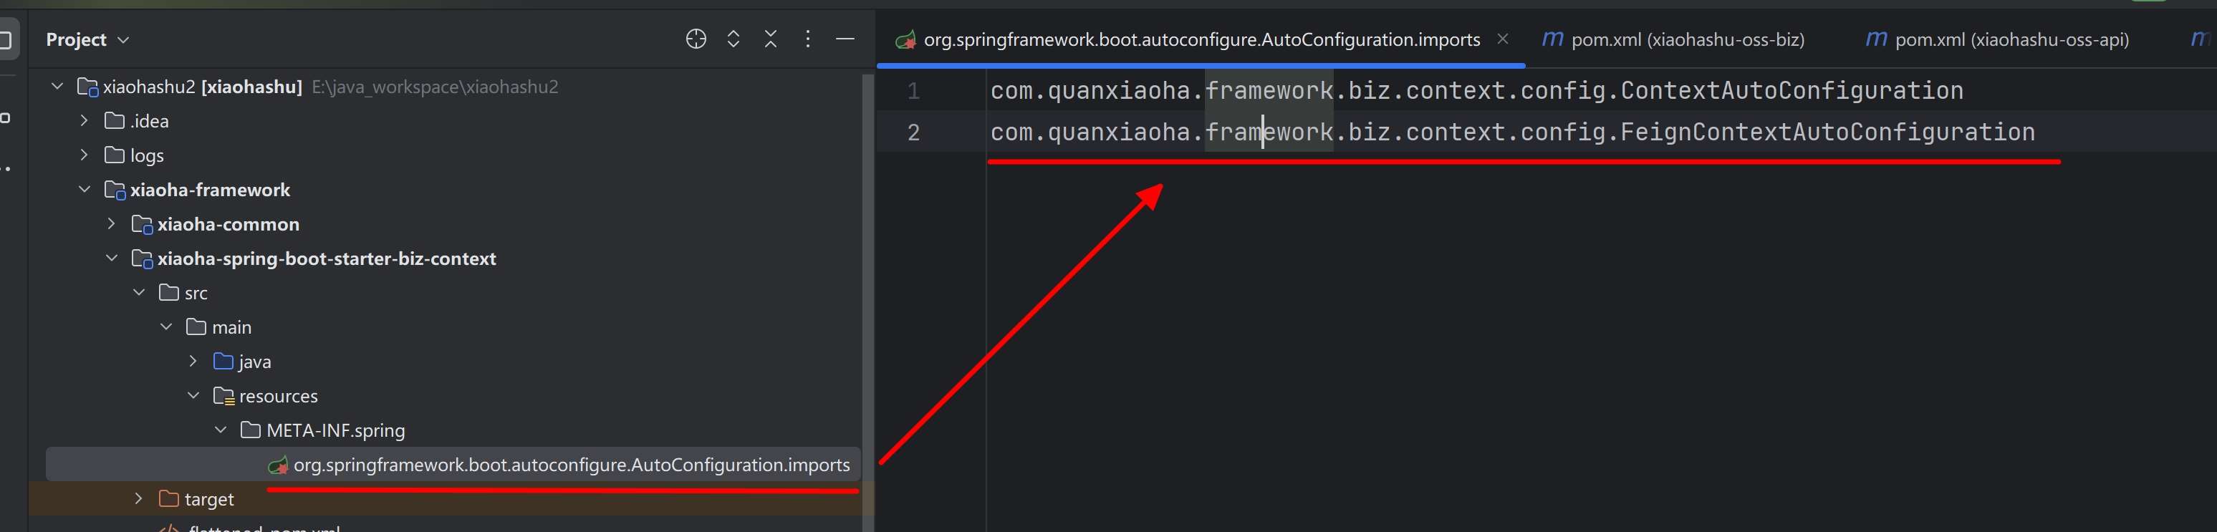This screenshot has height=532, width=2217.
Task: Expand the logs folder
Action: tap(85, 156)
